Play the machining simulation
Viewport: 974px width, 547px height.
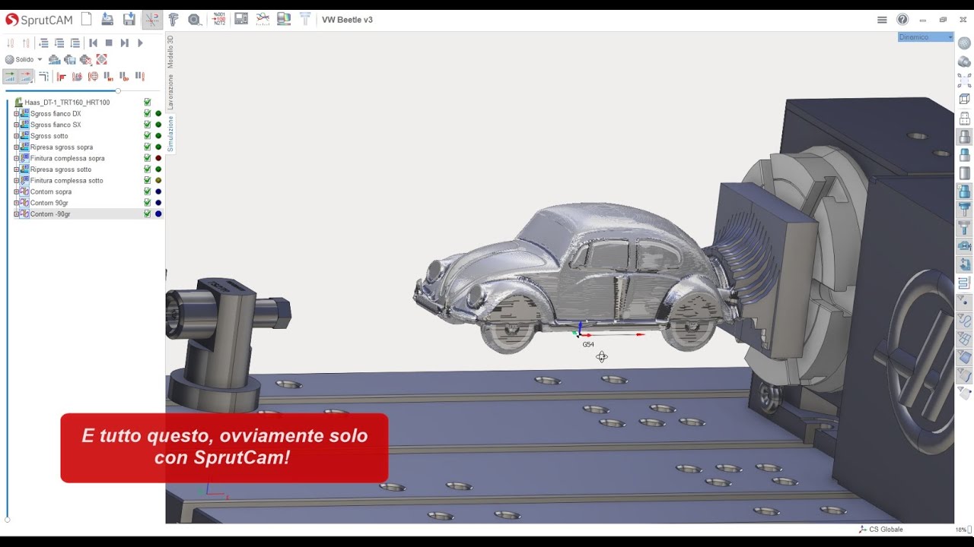click(x=140, y=43)
